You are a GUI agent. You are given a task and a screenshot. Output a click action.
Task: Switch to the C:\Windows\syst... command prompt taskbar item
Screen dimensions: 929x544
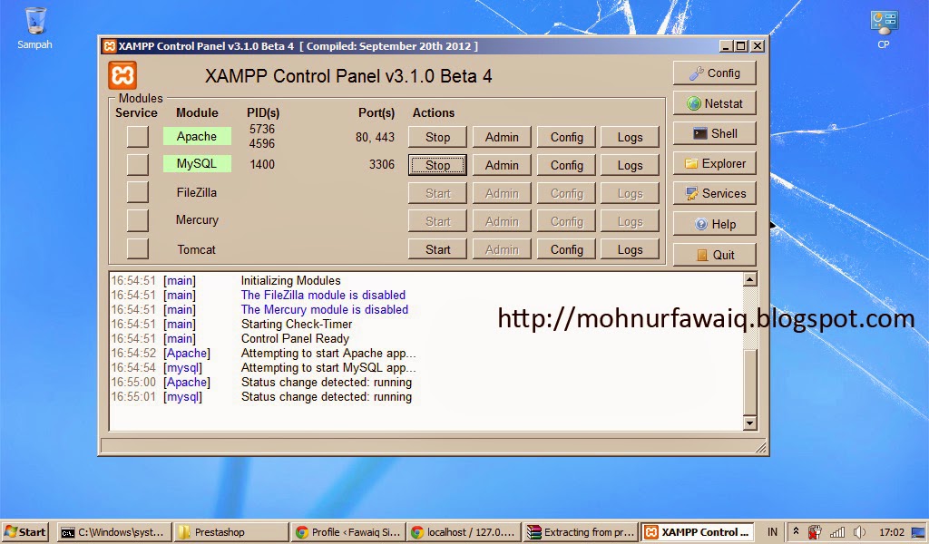tap(114, 532)
